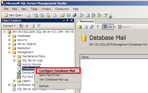The height and width of the screenshot is (93, 148).
Task: Click the Save disk icon
Action: (x=69, y=15)
